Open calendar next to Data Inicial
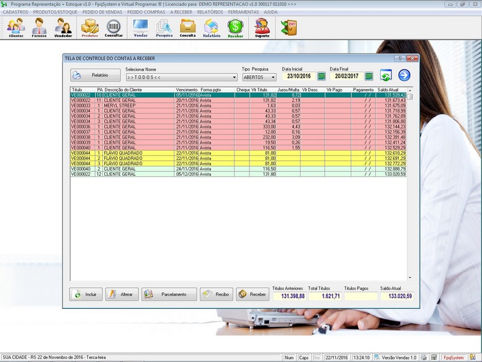 click(x=321, y=77)
